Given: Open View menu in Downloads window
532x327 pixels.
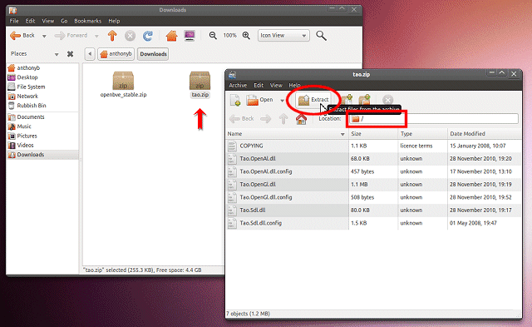Looking at the screenshot, I should pos(48,21).
